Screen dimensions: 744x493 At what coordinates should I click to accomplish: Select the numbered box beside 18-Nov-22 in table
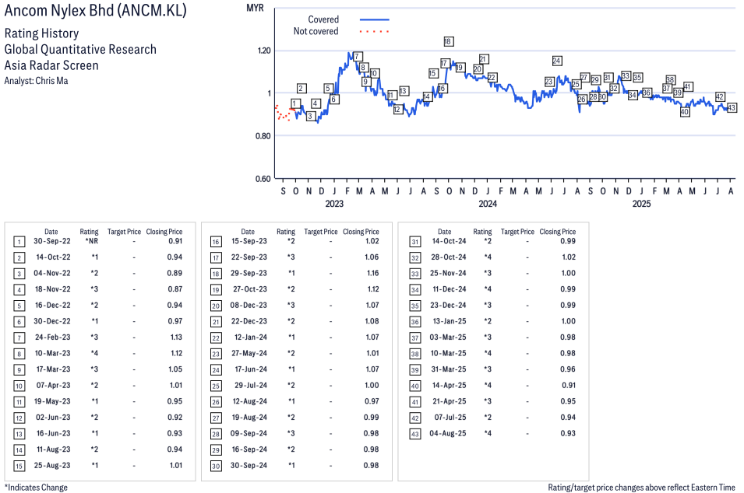coord(19,290)
